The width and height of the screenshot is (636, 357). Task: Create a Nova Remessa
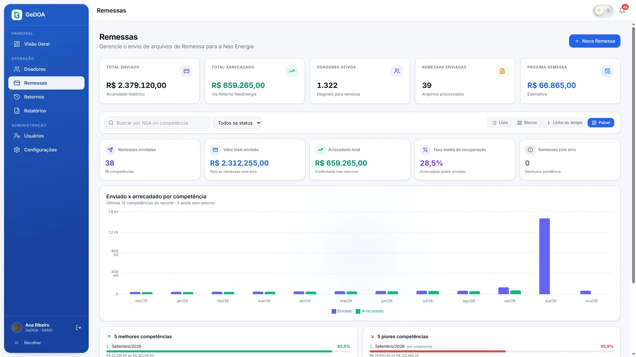pyautogui.click(x=594, y=41)
